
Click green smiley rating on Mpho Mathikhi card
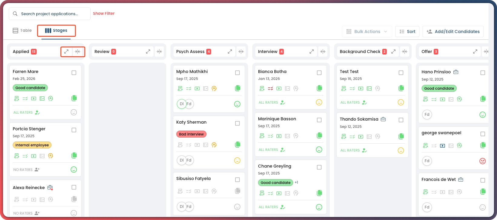tap(237, 104)
